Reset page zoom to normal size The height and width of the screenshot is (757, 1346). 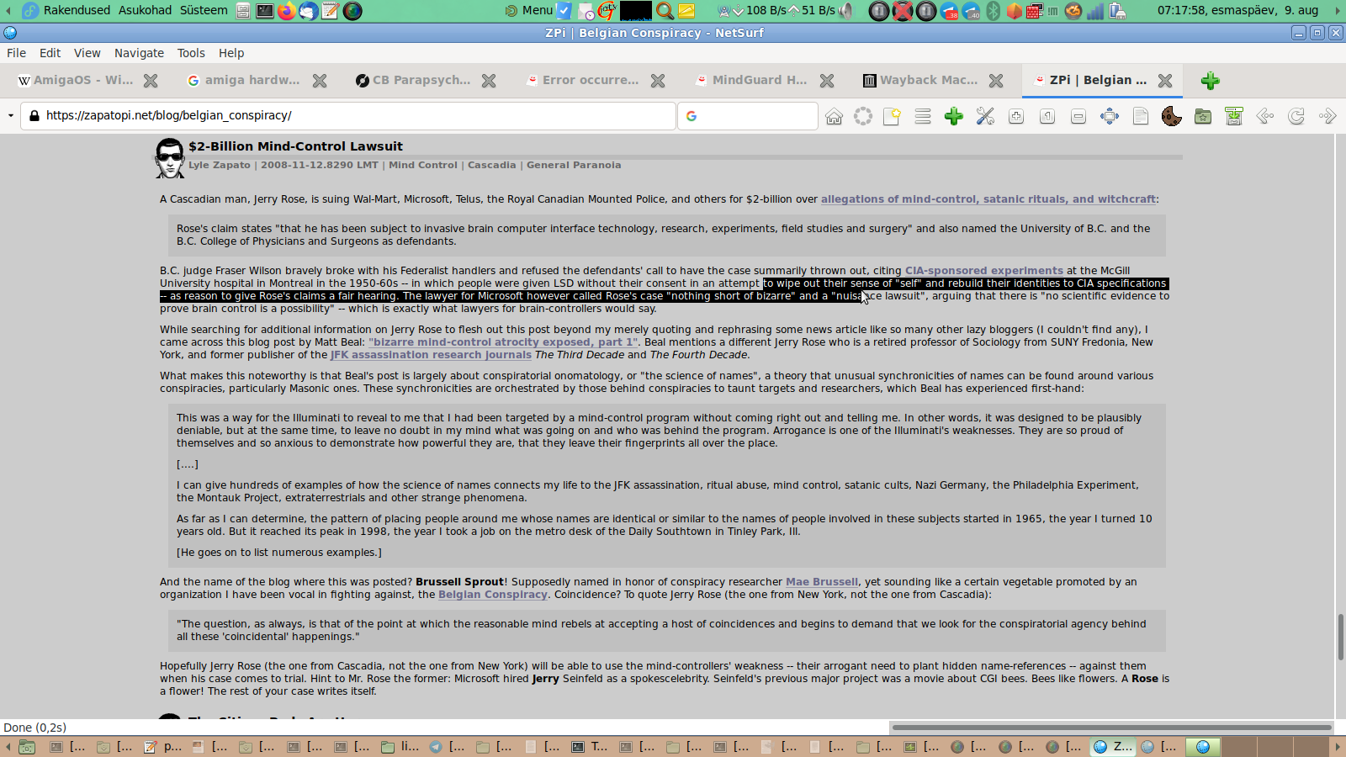pyautogui.click(x=1047, y=116)
